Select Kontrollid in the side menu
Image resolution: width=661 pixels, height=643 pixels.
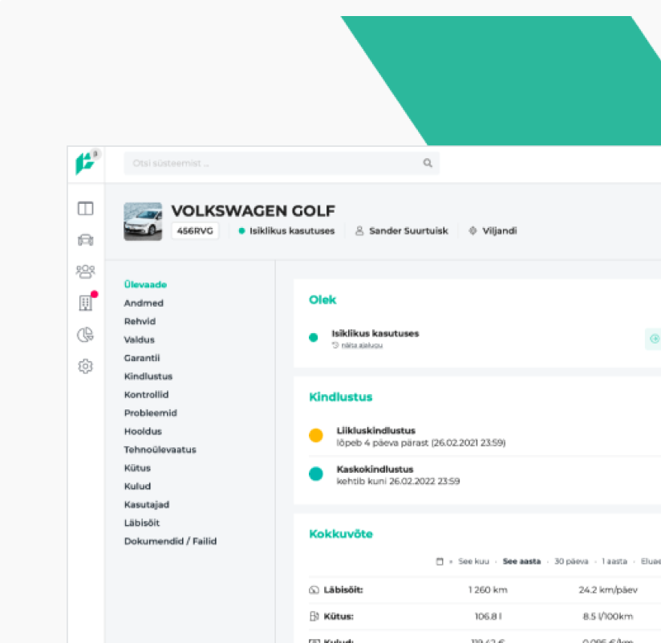(x=146, y=394)
